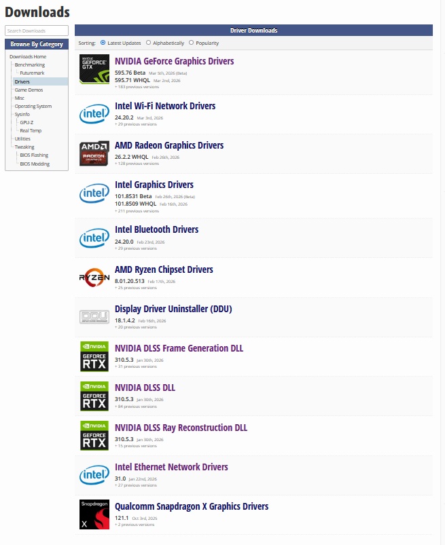Click the Snapdragon X logo icon
The image size is (445, 545).
click(x=94, y=514)
